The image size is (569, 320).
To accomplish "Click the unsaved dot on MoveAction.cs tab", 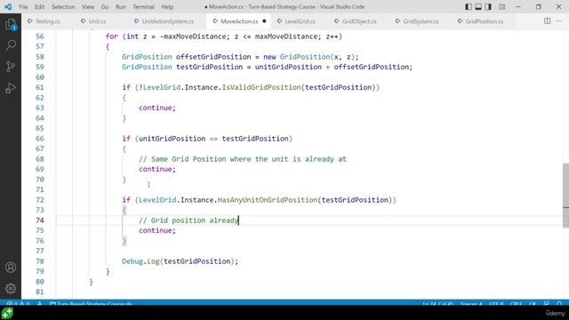I will 264,21.
